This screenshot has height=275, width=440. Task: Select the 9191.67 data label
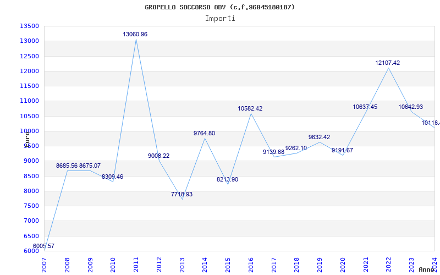click(x=342, y=150)
